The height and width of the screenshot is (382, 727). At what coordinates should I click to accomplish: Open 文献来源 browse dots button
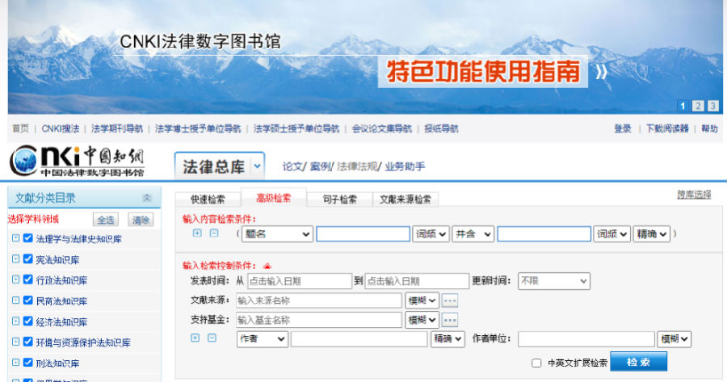coord(450,300)
